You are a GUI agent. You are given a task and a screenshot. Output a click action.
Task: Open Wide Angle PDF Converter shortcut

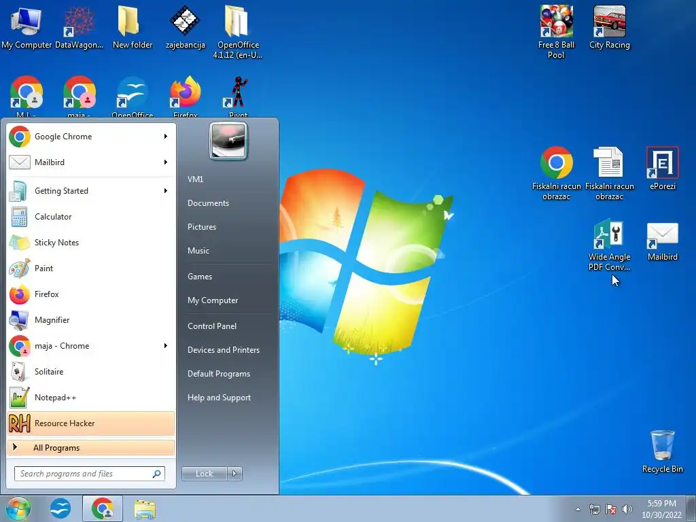pos(610,244)
